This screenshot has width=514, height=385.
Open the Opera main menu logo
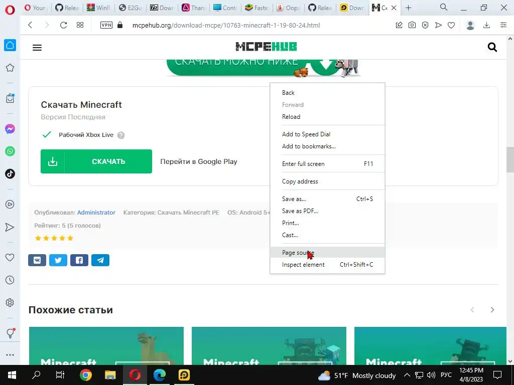tap(10, 10)
